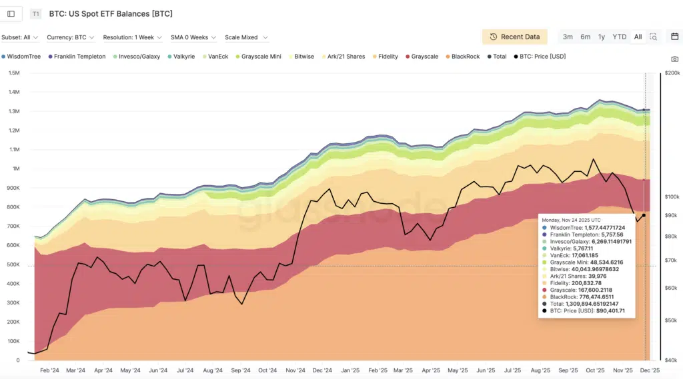Select the 1y time range
Viewport: 683px width, 379px height.
[602, 37]
